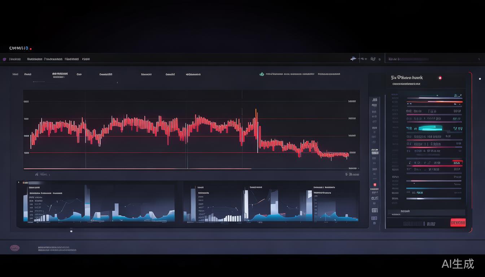Screen dimensions: 485x277
Task: Expand the caret at the right end of the top bar
Action: [x=479, y=59]
